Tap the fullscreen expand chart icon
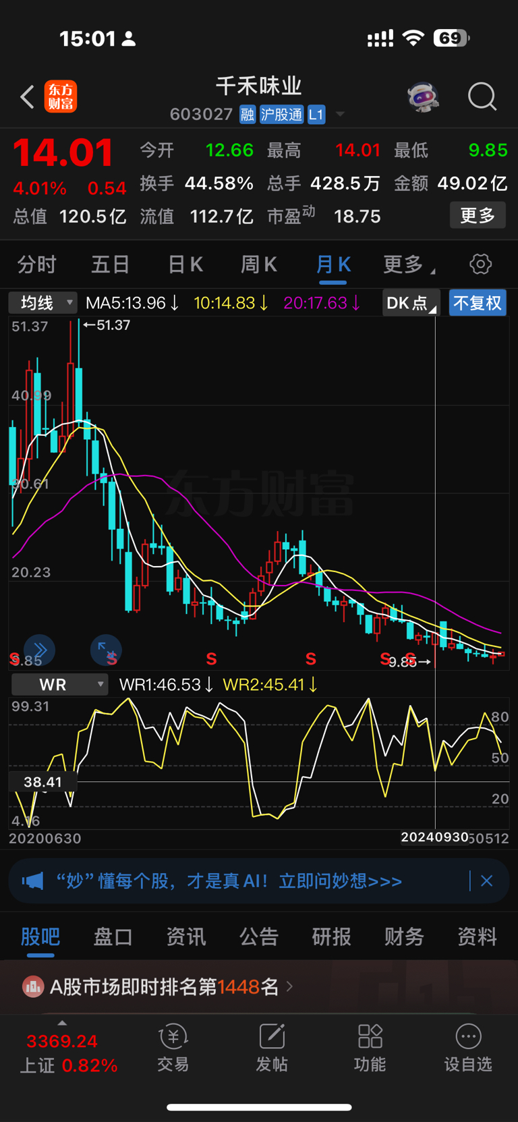Image resolution: width=518 pixels, height=1122 pixels. 106,650
